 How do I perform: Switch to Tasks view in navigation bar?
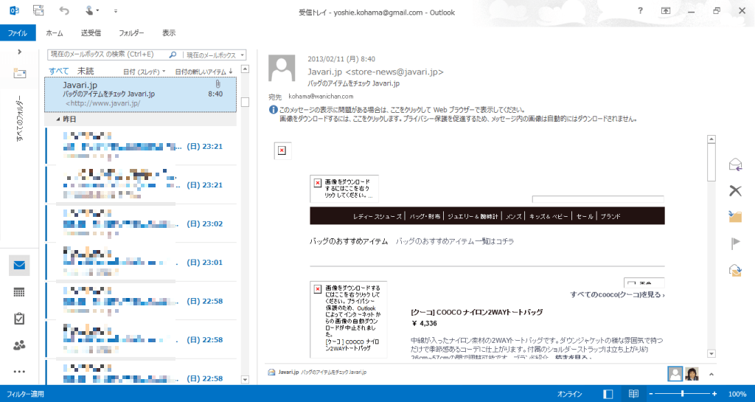pos(19,319)
